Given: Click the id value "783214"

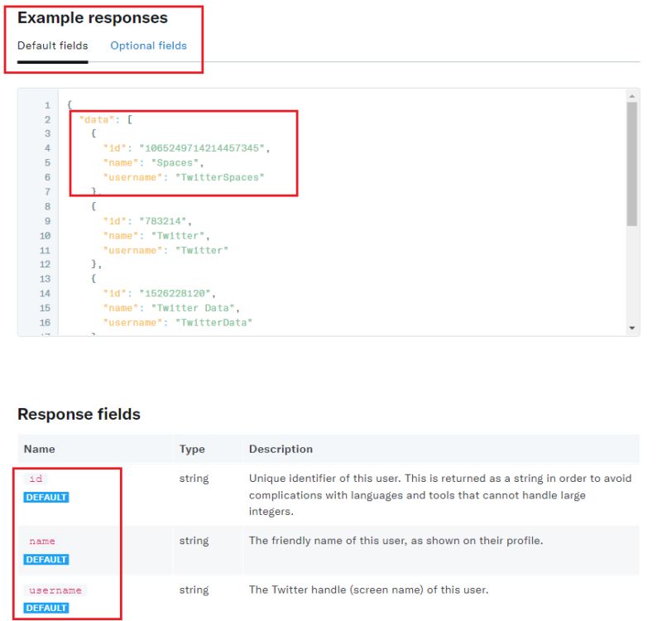Looking at the screenshot, I should tap(163, 221).
